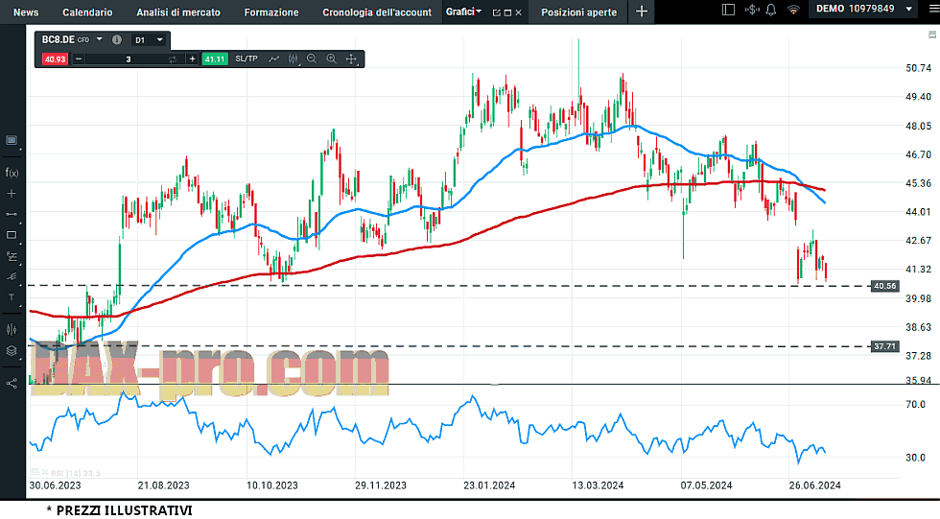Image resolution: width=940 pixels, height=519 pixels.
Task: Click the 40.56 horizontal line price label
Action: click(x=884, y=286)
